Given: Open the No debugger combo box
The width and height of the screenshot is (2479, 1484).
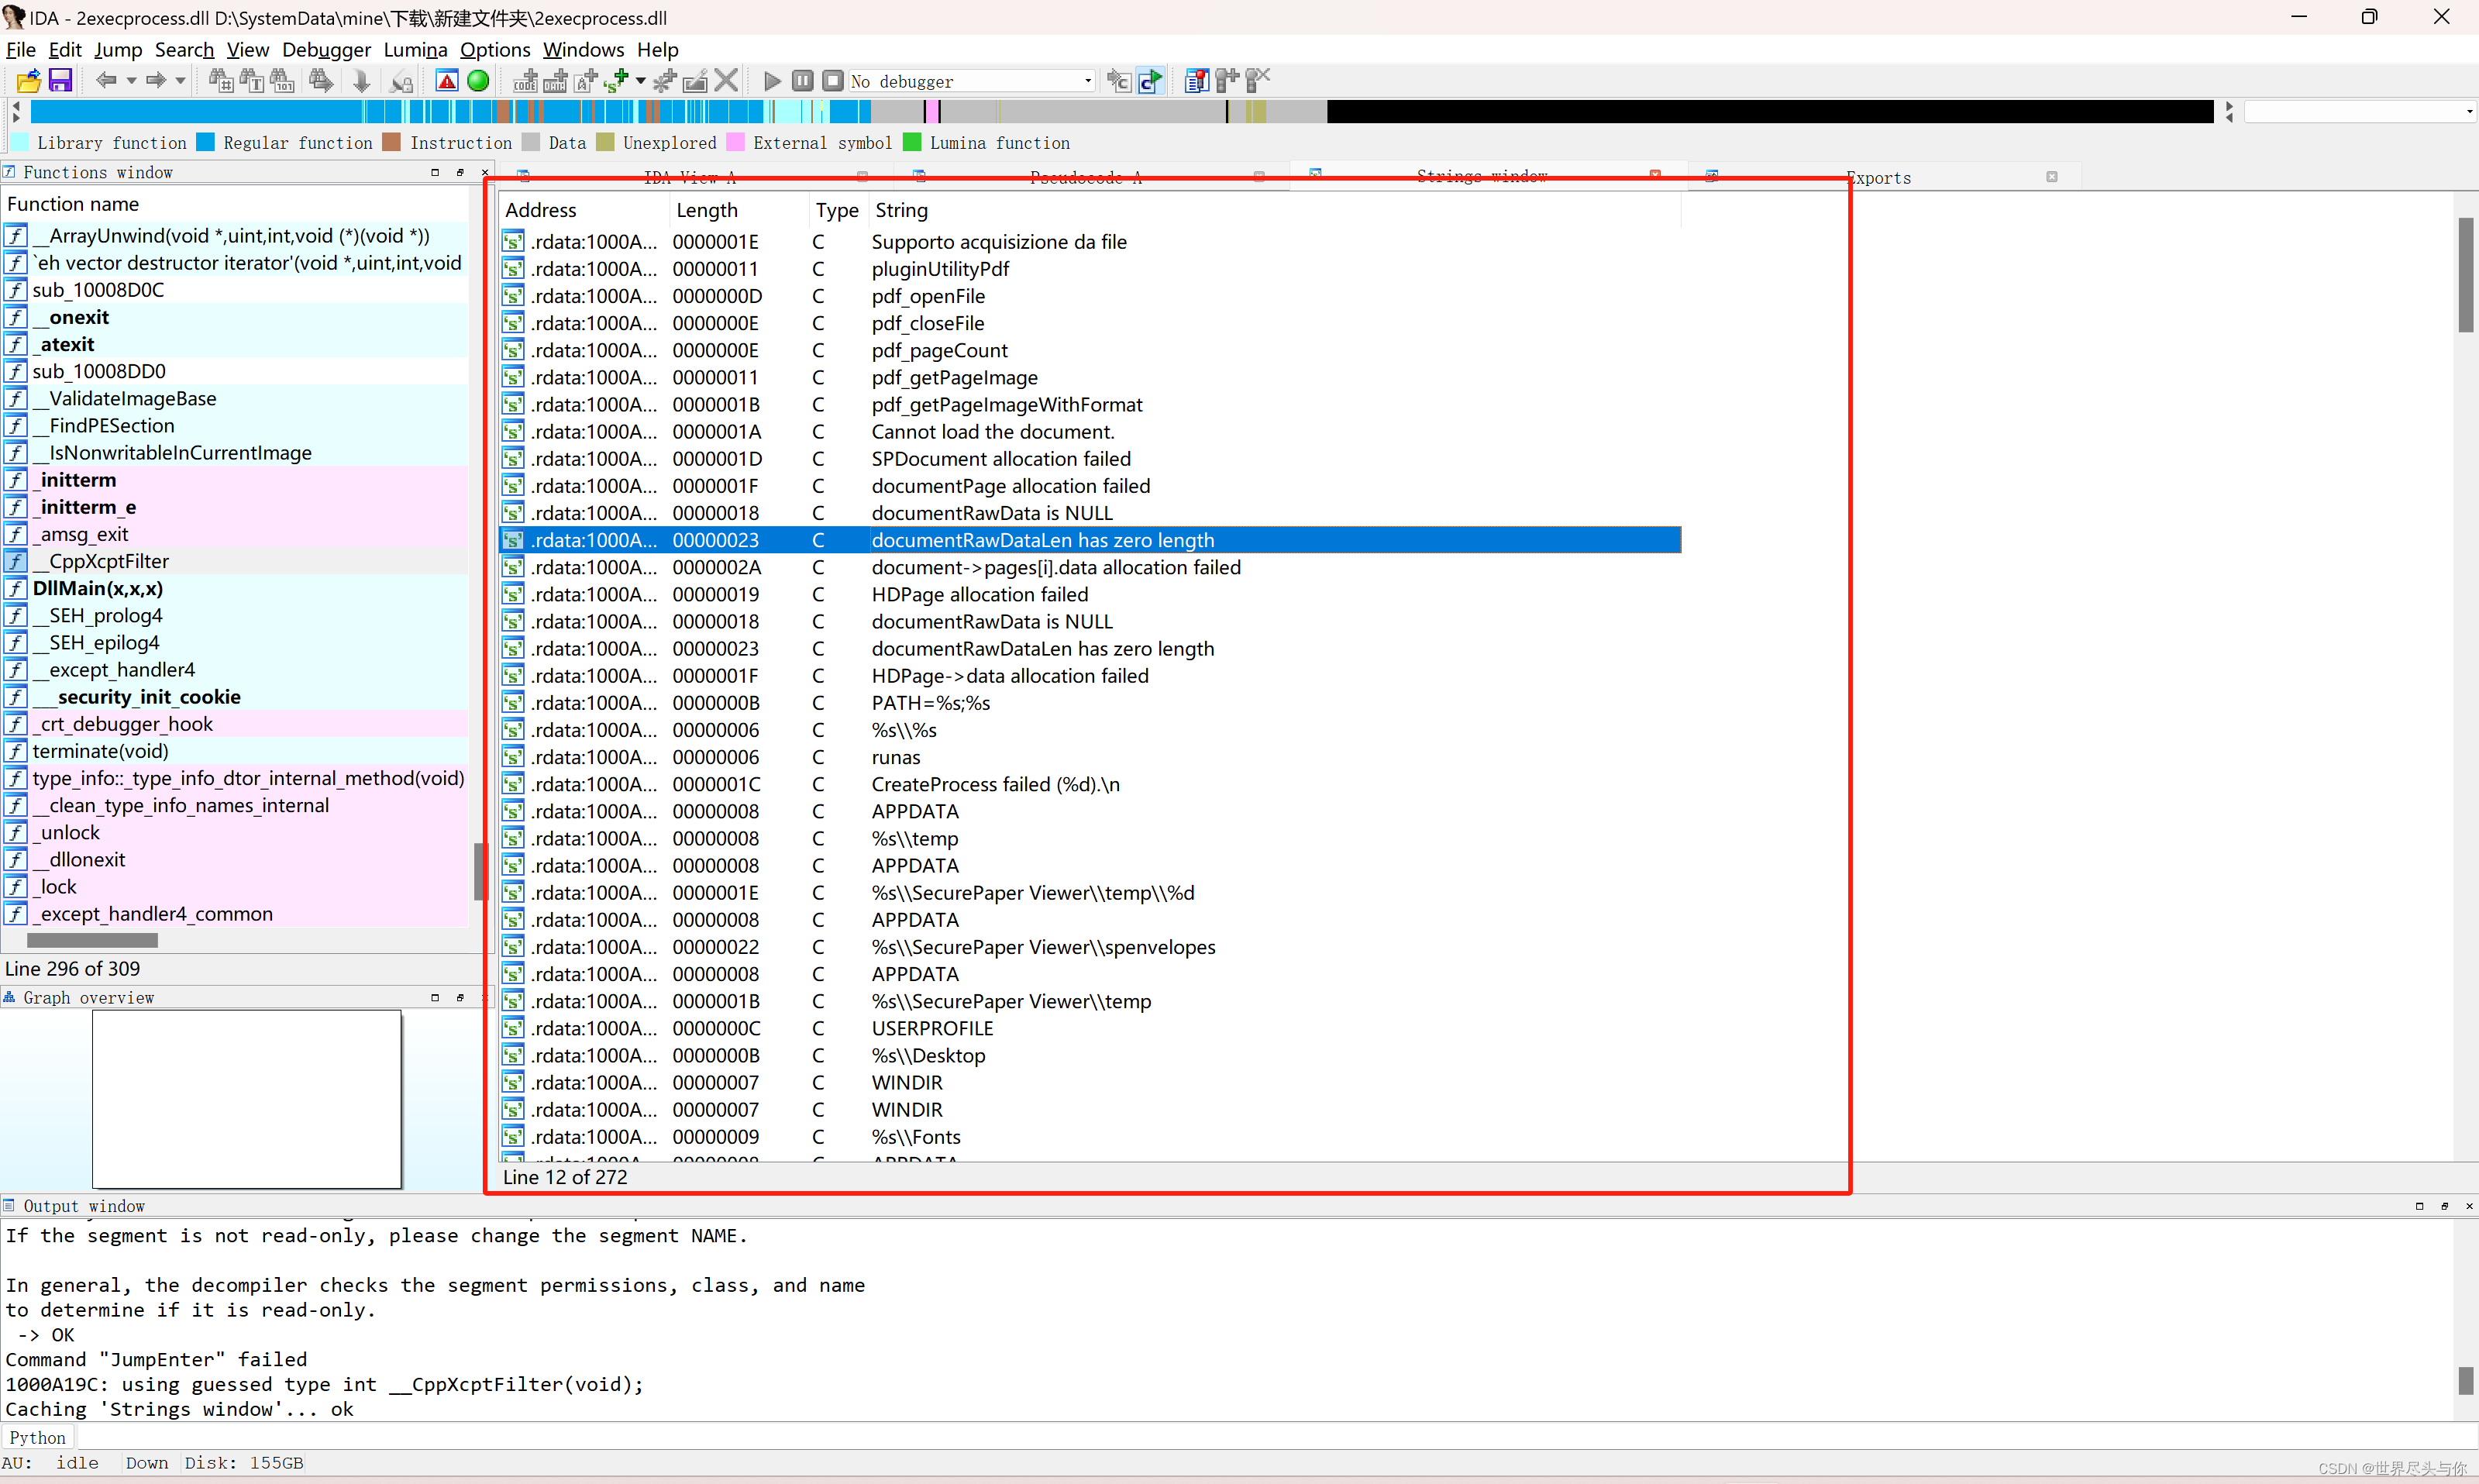Looking at the screenshot, I should point(972,81).
